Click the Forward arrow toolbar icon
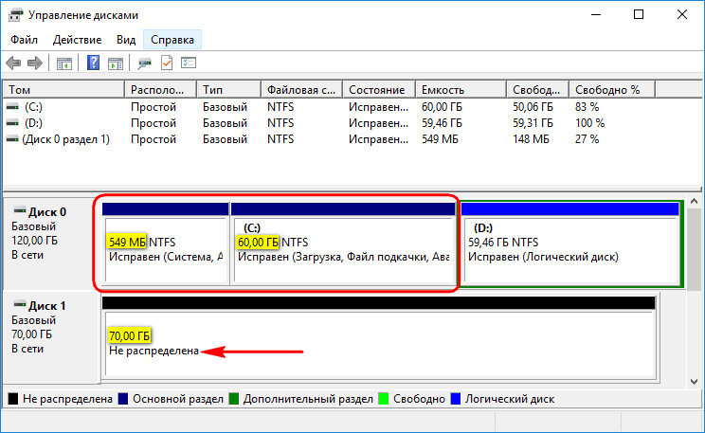Image resolution: width=705 pixels, height=433 pixels. click(x=35, y=63)
